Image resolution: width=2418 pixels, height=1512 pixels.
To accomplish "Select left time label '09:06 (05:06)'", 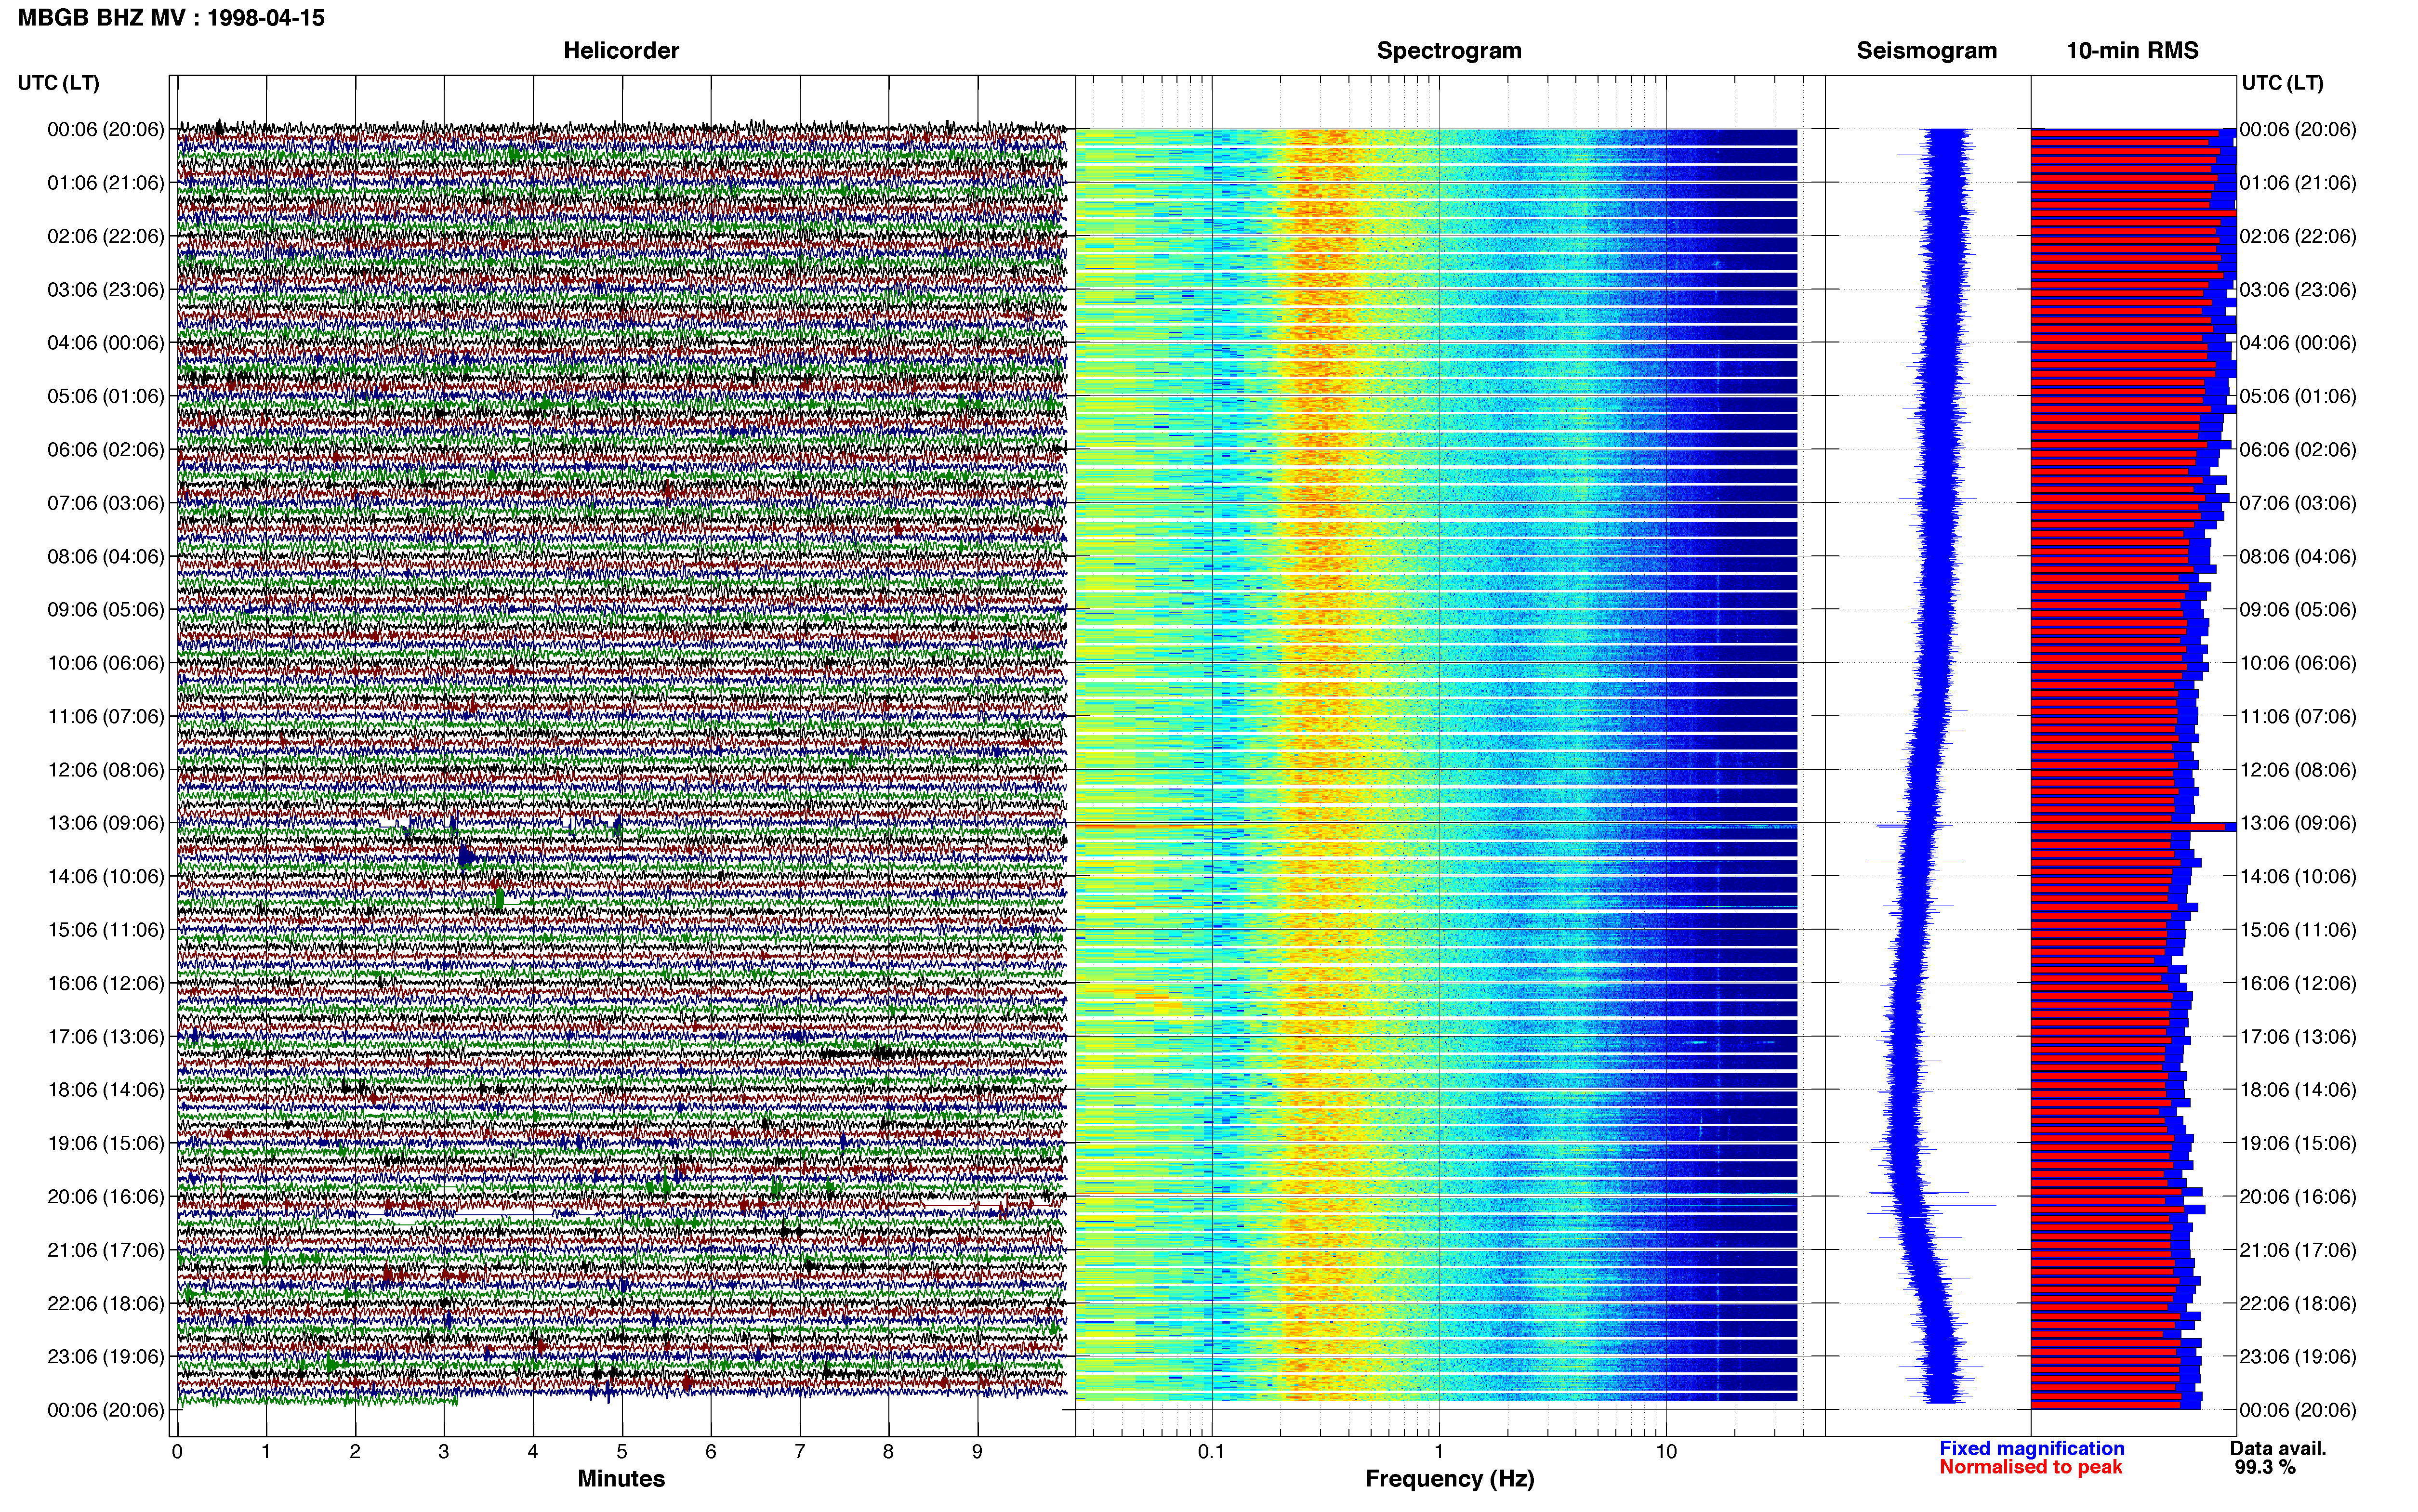I will [x=106, y=610].
